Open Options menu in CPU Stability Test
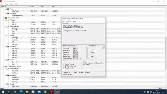This screenshot has width=167, height=94. point(69,21)
